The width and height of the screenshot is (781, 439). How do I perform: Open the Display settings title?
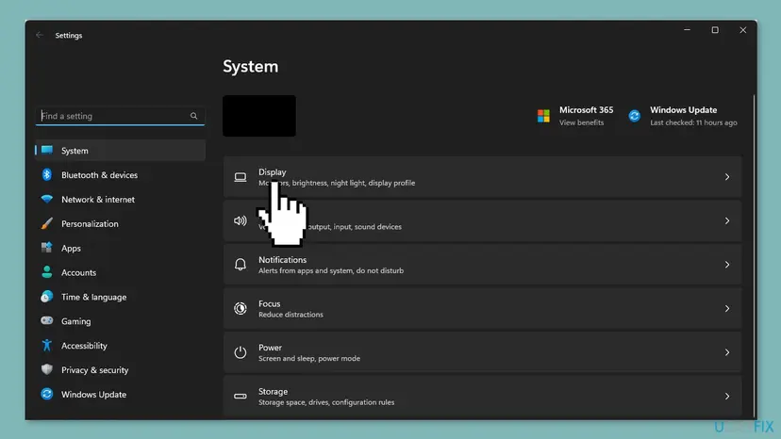point(272,171)
